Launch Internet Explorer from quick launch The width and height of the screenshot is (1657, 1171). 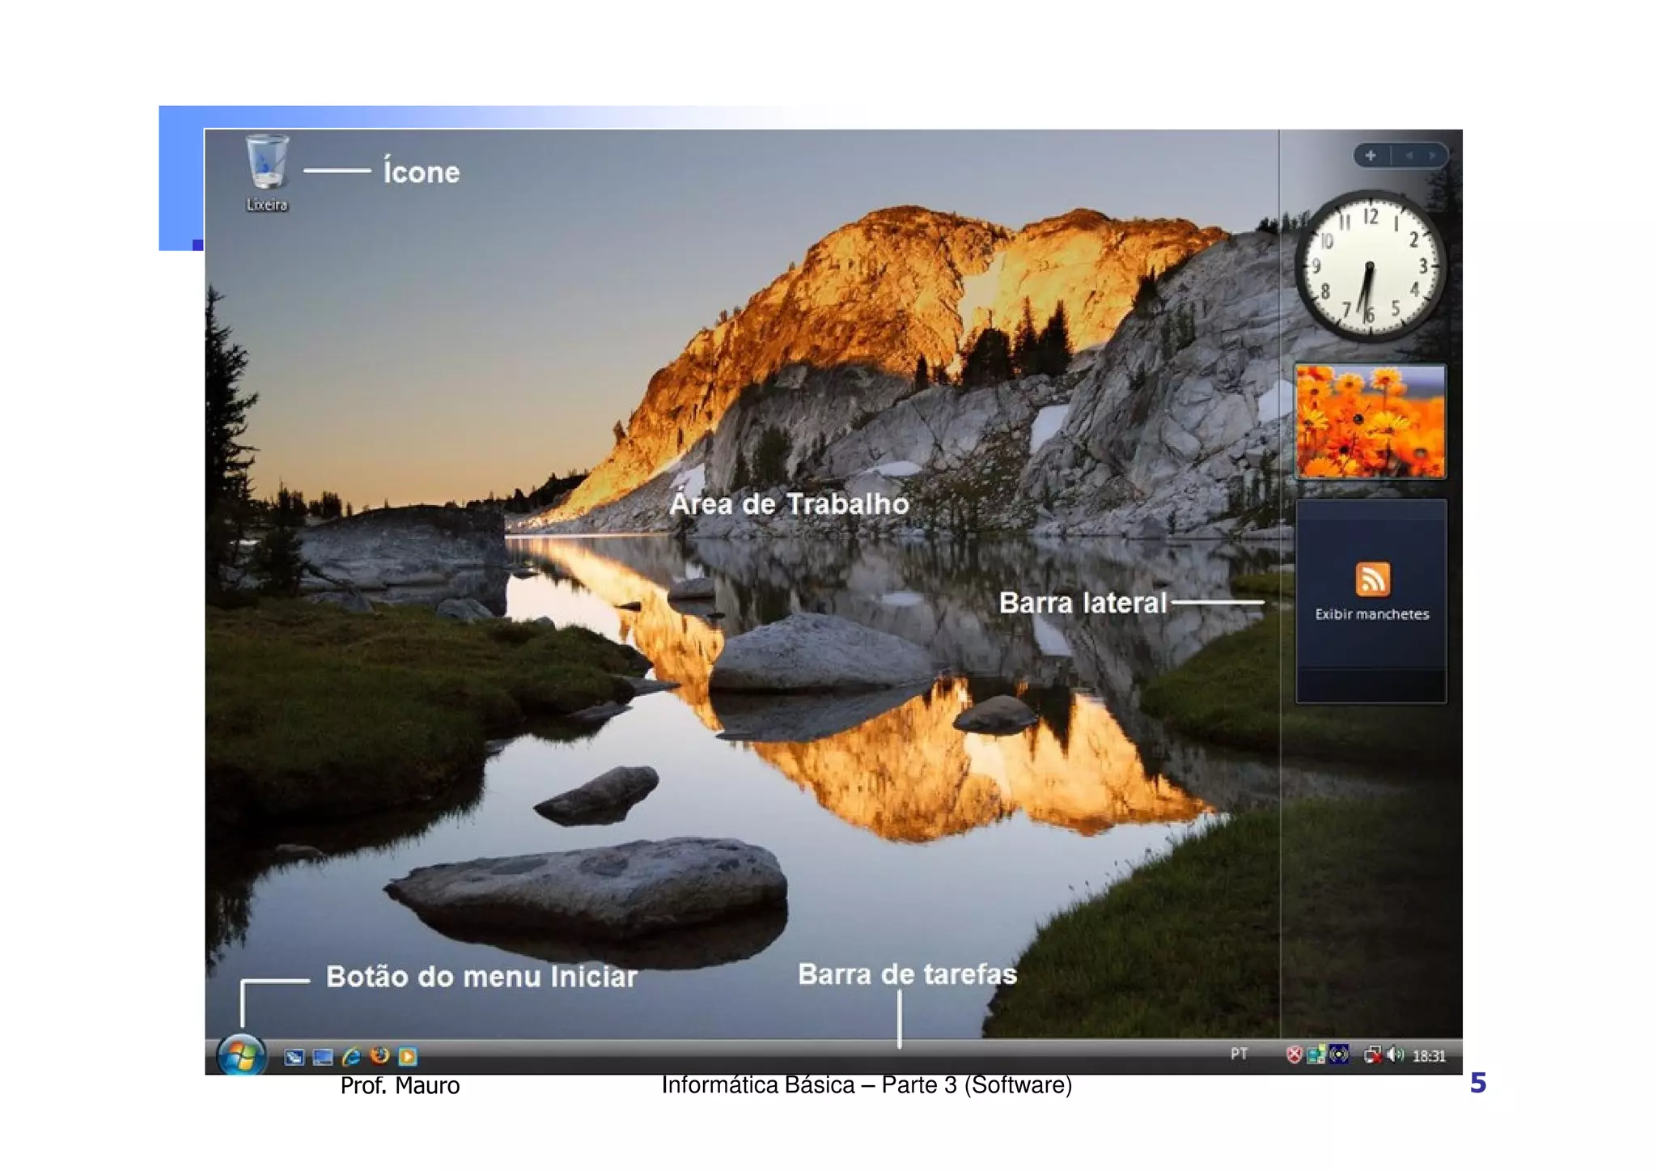[x=351, y=1056]
